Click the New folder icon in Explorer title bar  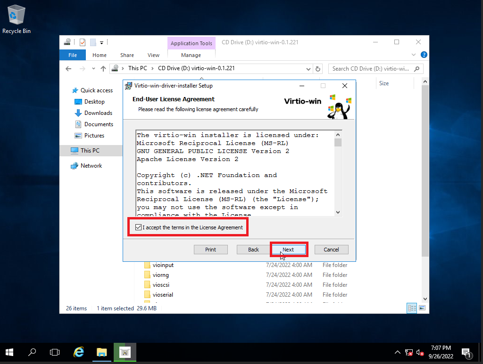point(93,42)
